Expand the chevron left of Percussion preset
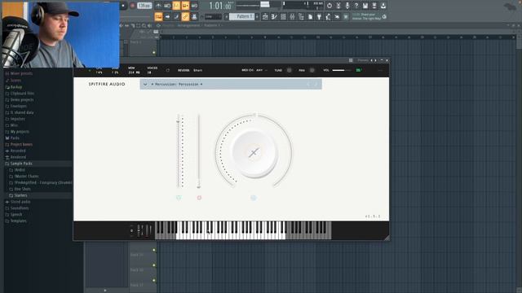The image size is (522, 293). coord(145,85)
